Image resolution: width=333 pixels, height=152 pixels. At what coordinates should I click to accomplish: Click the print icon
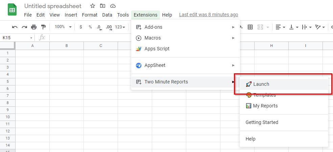[34, 27]
